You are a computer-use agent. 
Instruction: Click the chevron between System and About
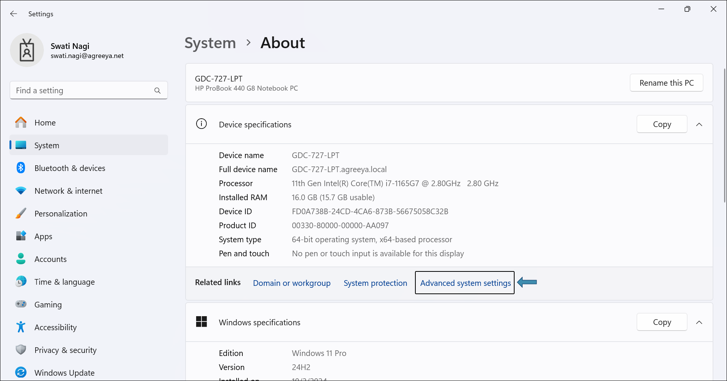tap(248, 43)
